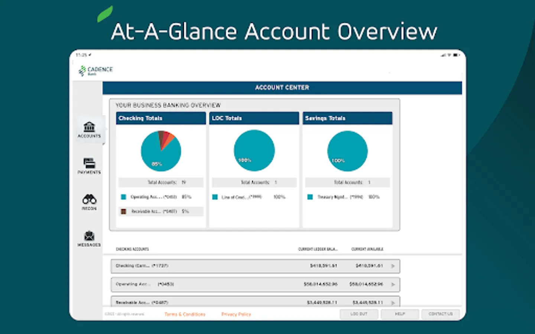Click the Cadence Bank logo
Viewport: 535px width, 334px height.
[95, 71]
